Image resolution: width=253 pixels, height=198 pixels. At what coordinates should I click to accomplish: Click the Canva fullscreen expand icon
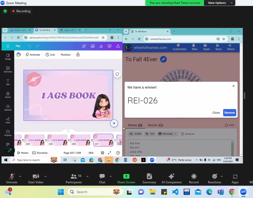coord(109,153)
